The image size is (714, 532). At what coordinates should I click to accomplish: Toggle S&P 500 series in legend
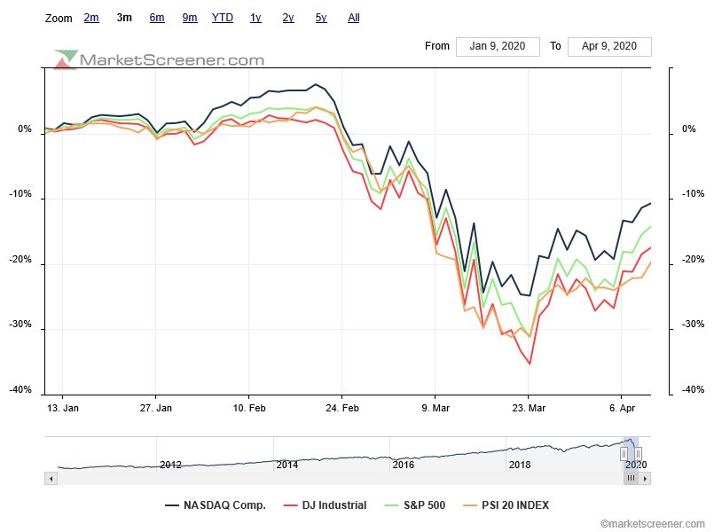(x=415, y=505)
